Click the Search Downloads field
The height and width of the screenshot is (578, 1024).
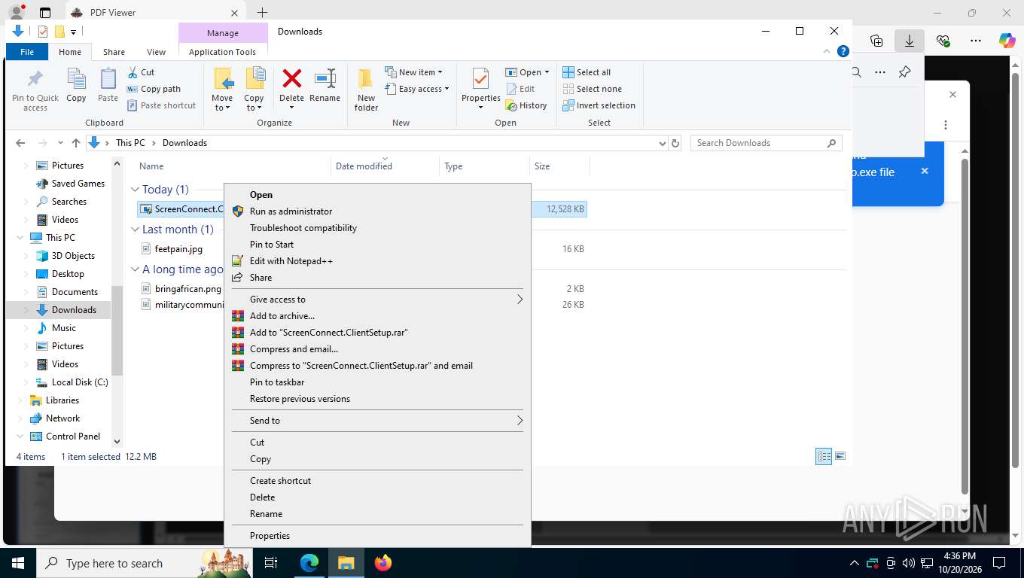[x=766, y=143]
